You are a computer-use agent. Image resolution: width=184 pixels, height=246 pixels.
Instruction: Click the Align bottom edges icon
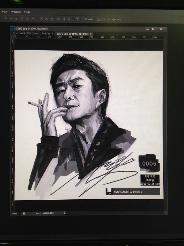click(x=15, y=19)
